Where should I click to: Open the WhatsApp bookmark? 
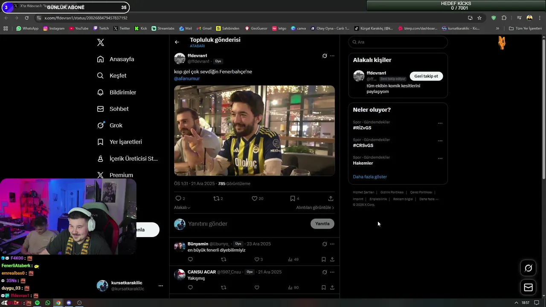pos(27,28)
